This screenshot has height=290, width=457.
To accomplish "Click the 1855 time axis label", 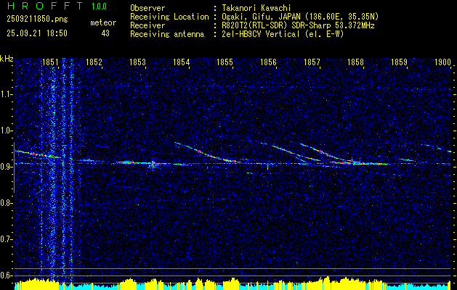I will tap(225, 62).
